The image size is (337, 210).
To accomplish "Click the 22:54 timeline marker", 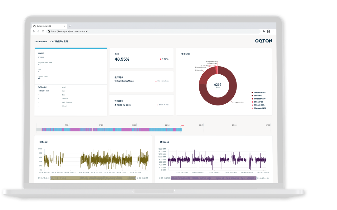I will (x=168, y=125).
